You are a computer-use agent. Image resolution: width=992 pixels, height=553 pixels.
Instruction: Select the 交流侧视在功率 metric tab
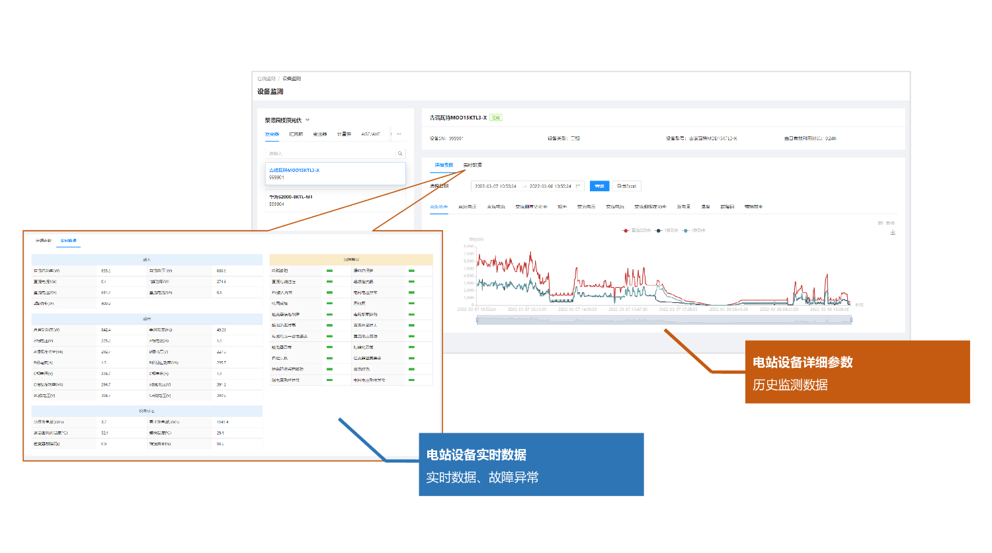[x=651, y=207]
